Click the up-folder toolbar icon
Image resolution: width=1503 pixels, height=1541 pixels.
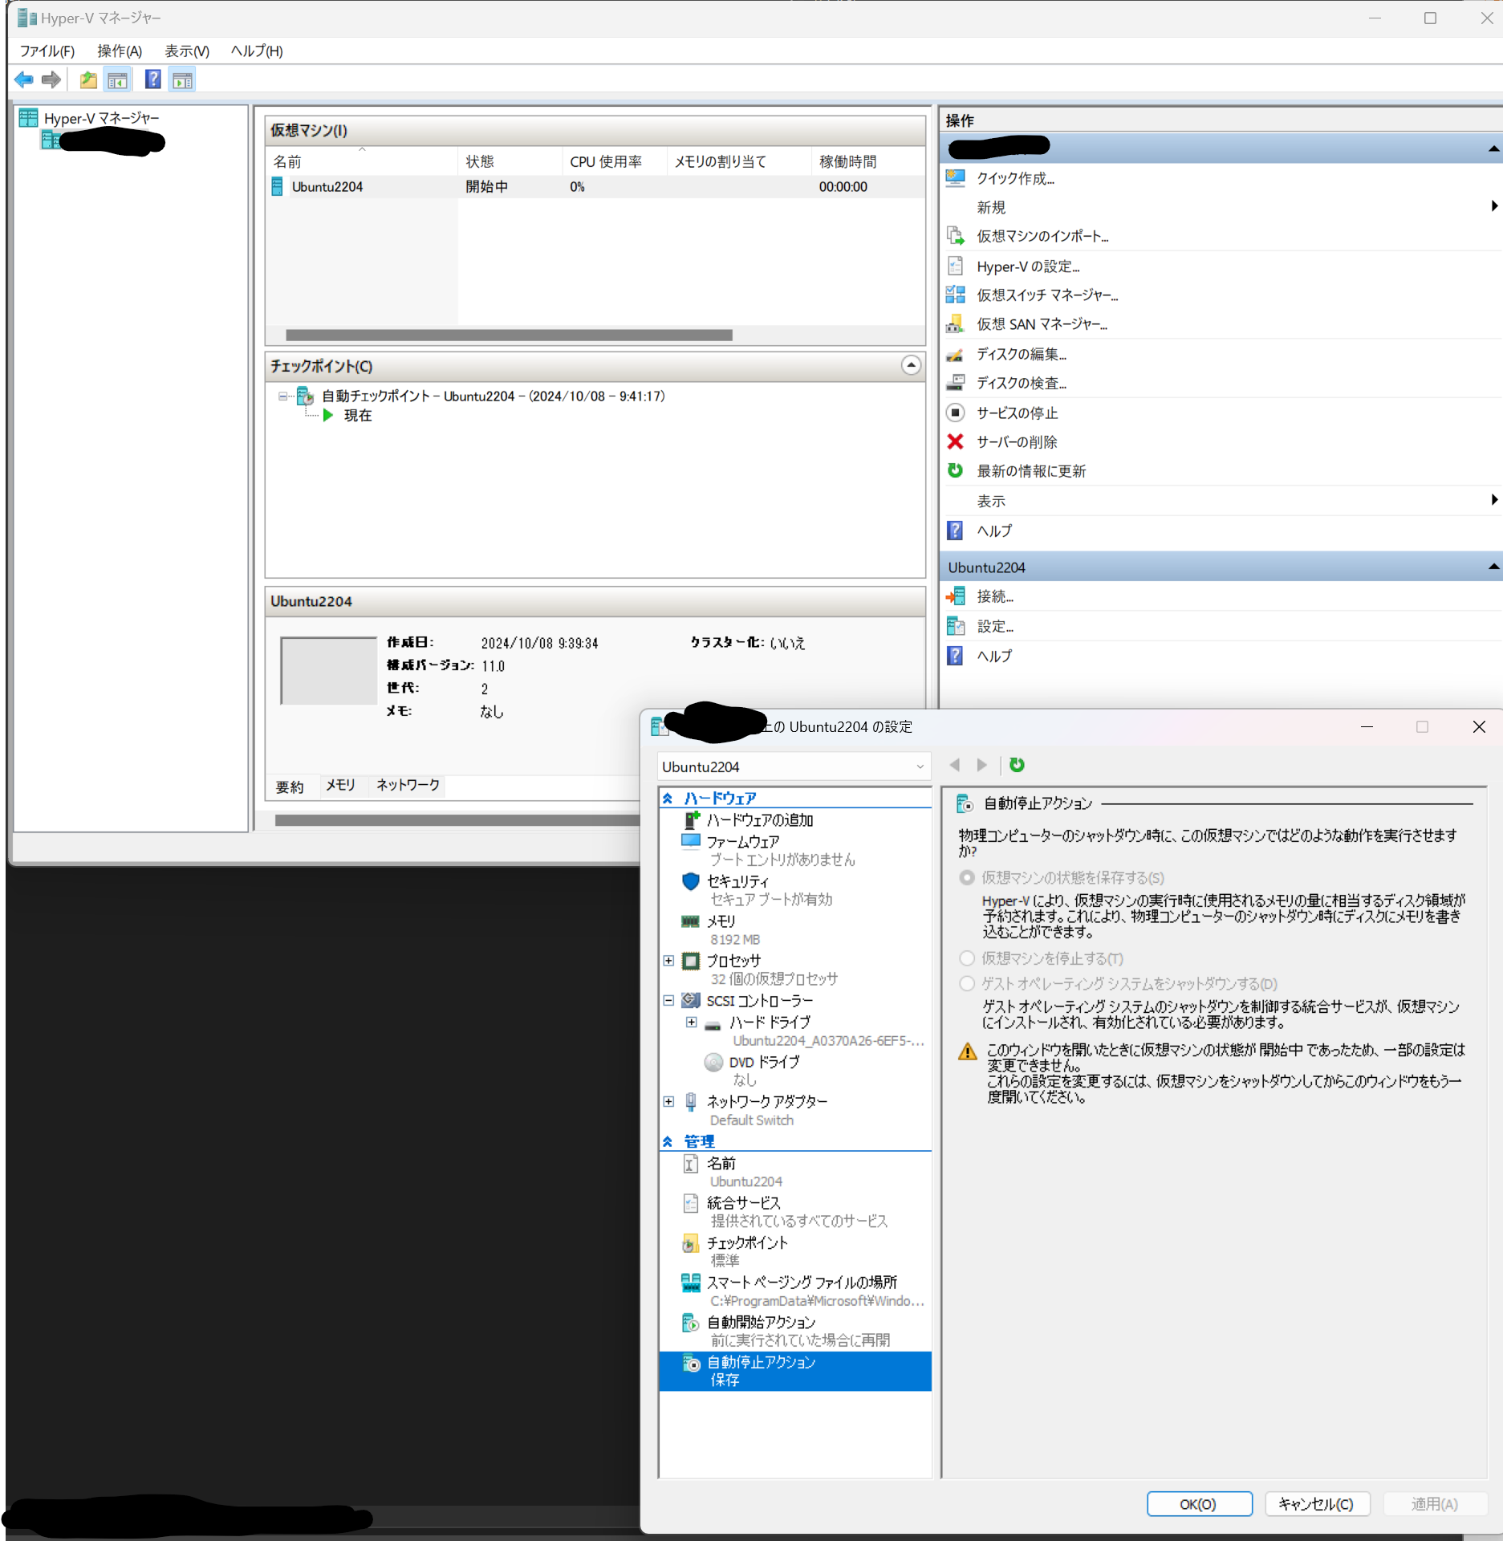88,79
